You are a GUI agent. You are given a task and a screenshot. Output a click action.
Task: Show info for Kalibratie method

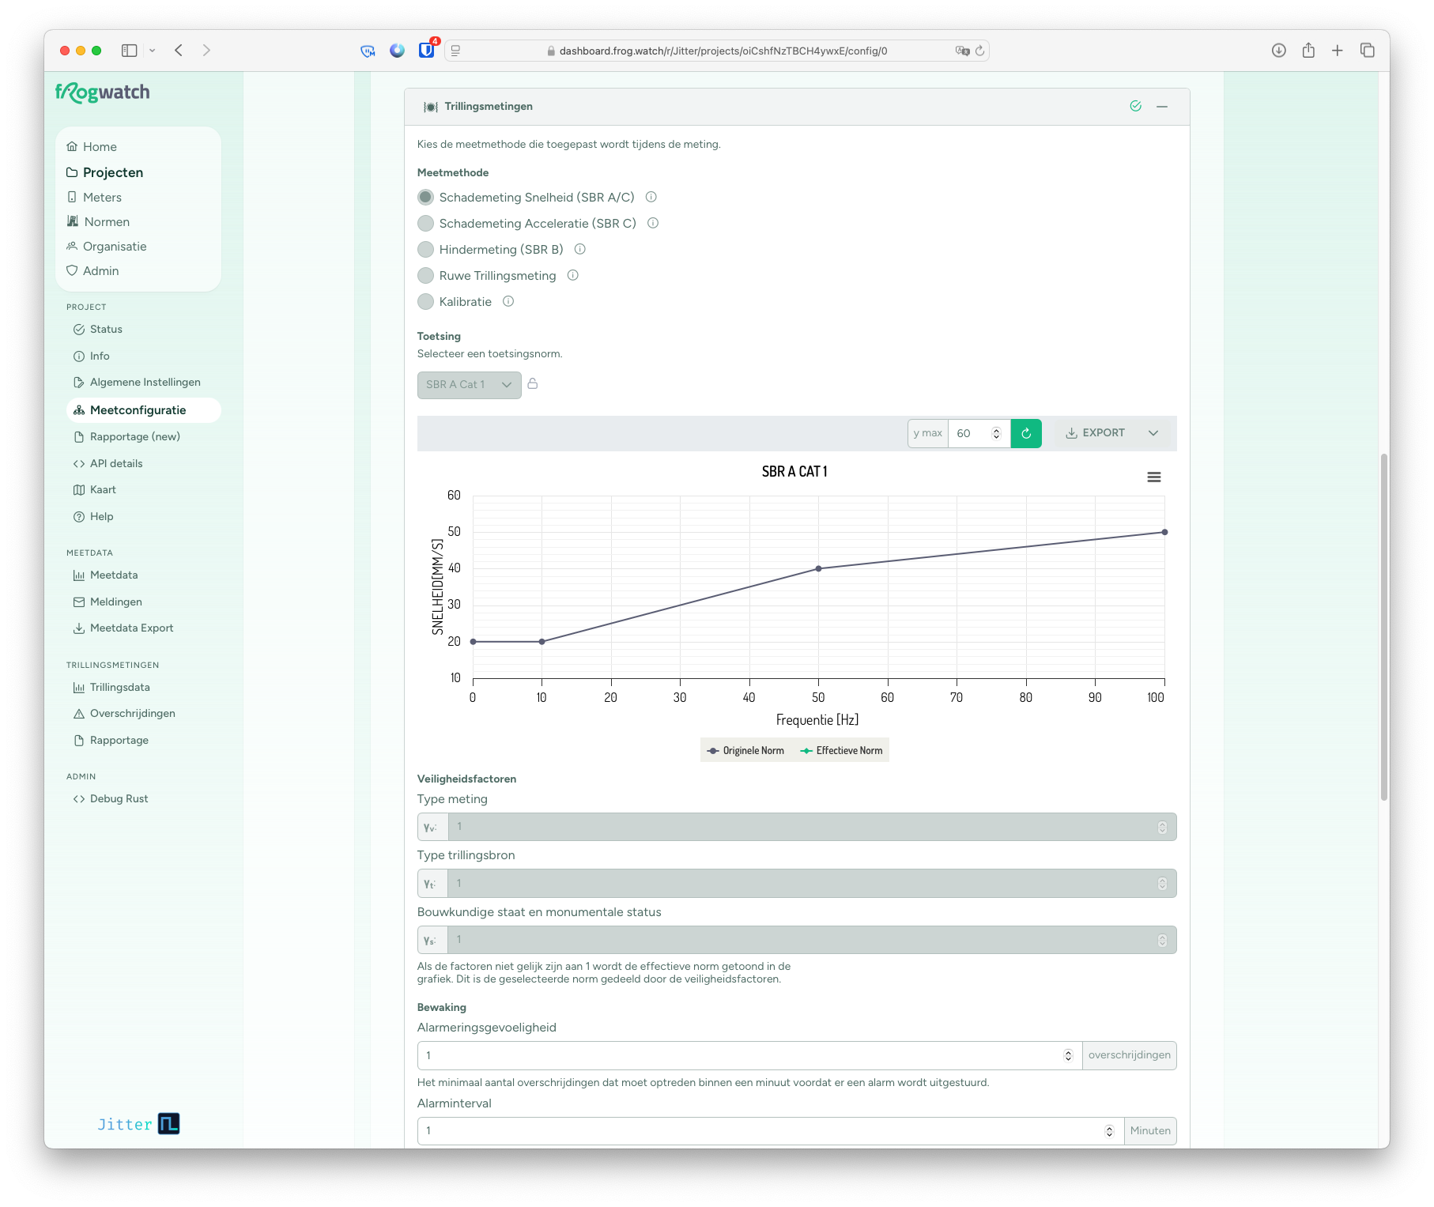click(508, 301)
